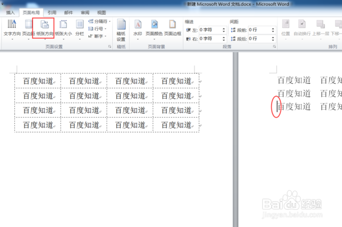Screen dimensions: 342x227
Task: Switch to the References (引用) tab
Action: point(52,13)
